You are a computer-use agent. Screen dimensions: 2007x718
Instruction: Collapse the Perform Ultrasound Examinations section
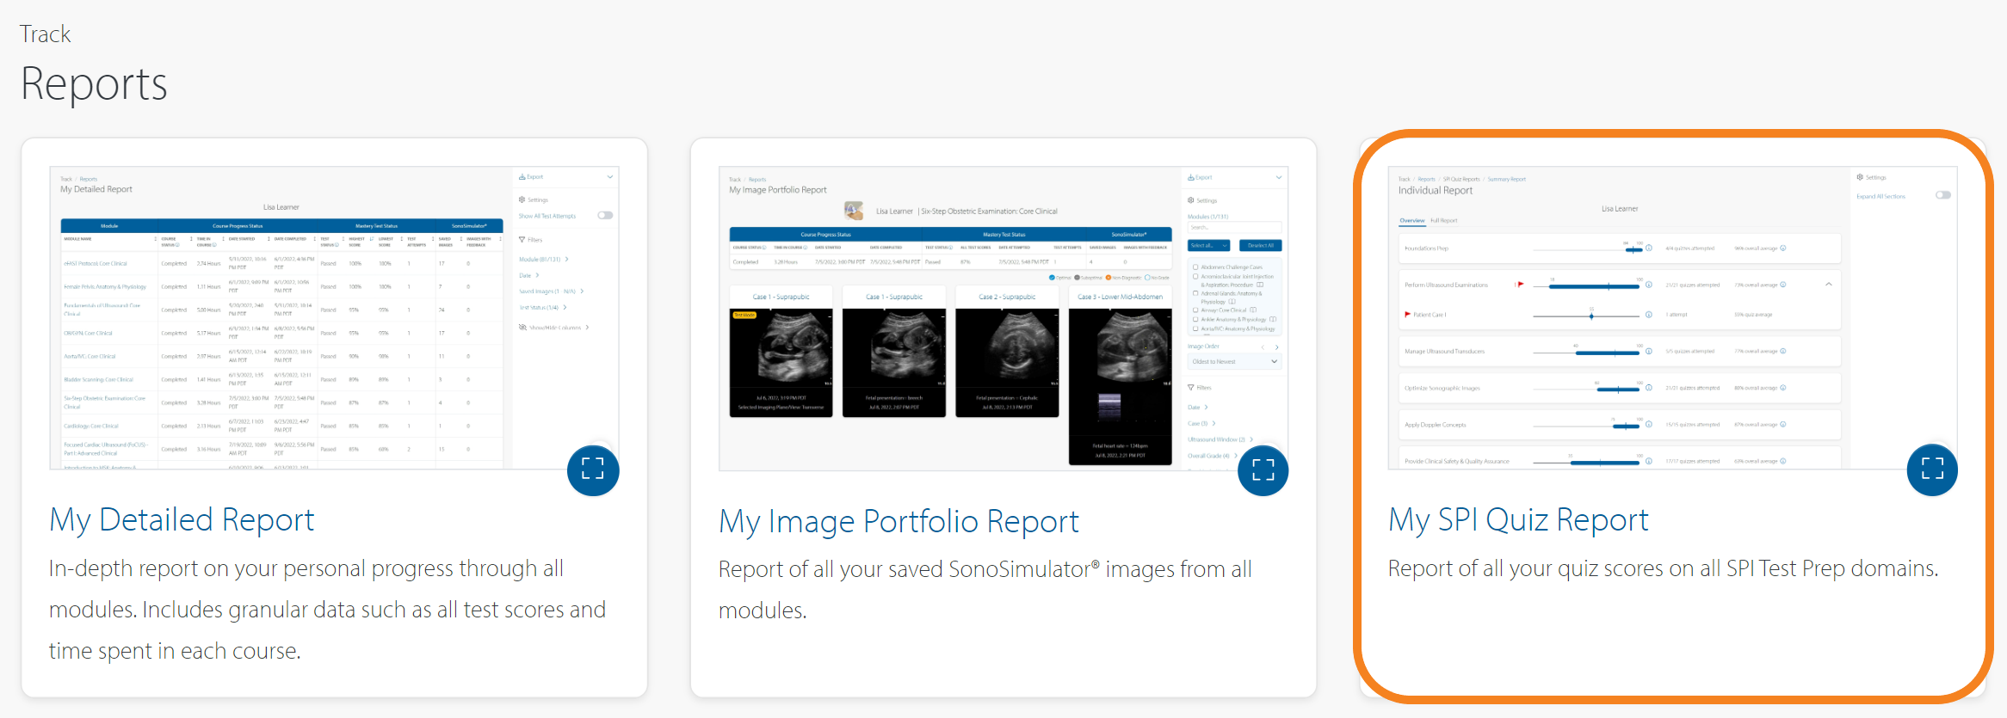[x=1828, y=285]
